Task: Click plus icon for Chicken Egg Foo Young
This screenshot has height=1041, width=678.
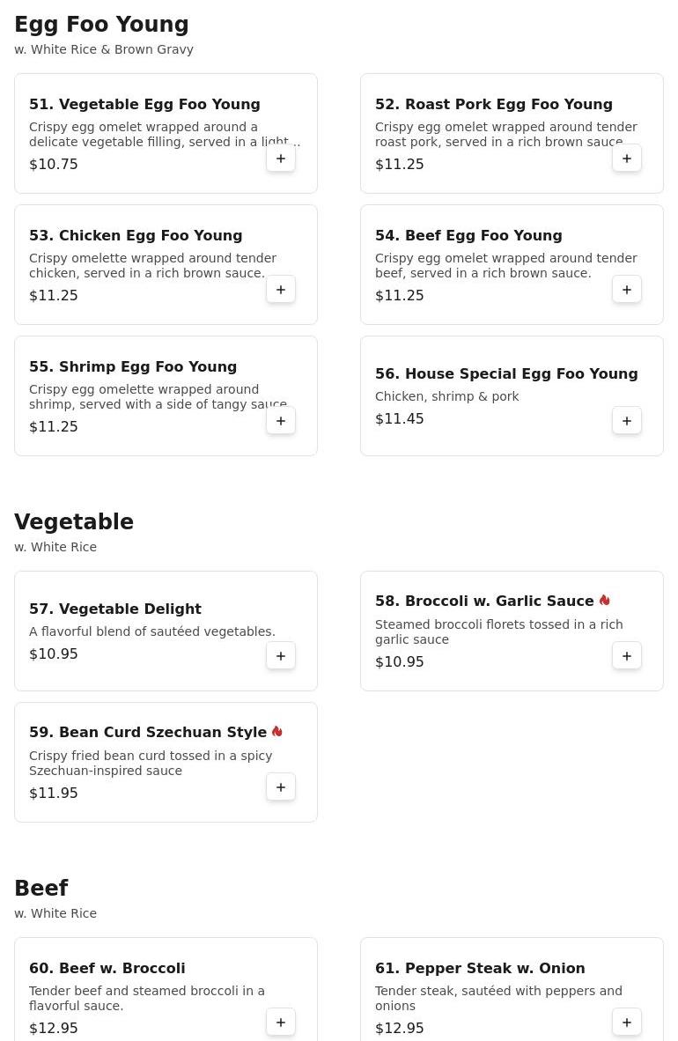Action: [x=281, y=290]
